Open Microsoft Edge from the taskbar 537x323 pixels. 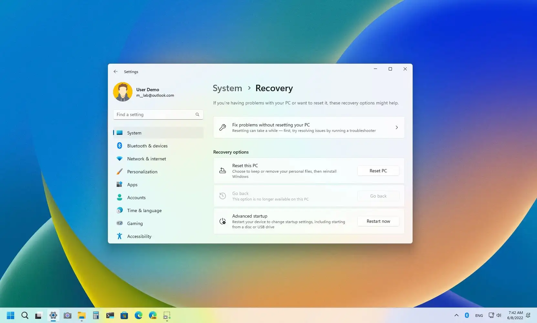(x=139, y=315)
